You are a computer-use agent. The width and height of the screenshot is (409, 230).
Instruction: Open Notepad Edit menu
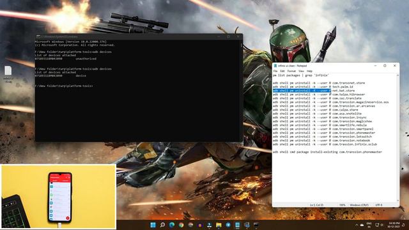pyautogui.click(x=282, y=71)
